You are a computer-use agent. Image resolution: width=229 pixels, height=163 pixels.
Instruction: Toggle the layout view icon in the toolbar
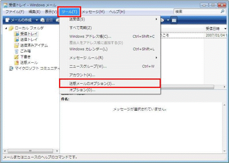[x=174, y=20]
